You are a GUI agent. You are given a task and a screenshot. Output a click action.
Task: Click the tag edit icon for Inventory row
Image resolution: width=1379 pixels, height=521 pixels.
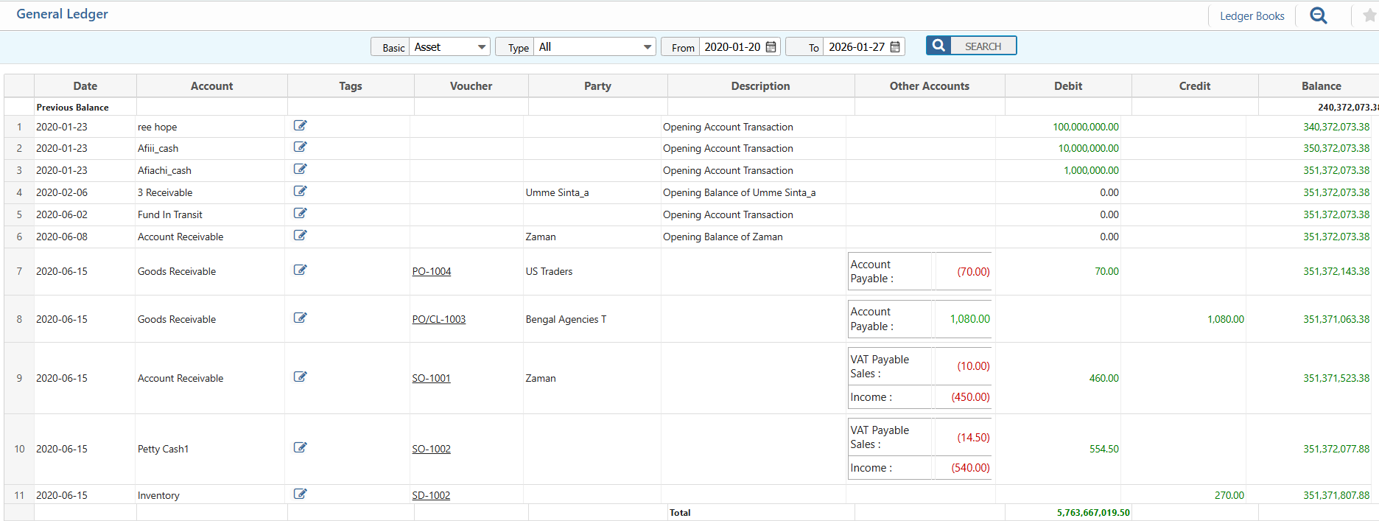point(300,494)
